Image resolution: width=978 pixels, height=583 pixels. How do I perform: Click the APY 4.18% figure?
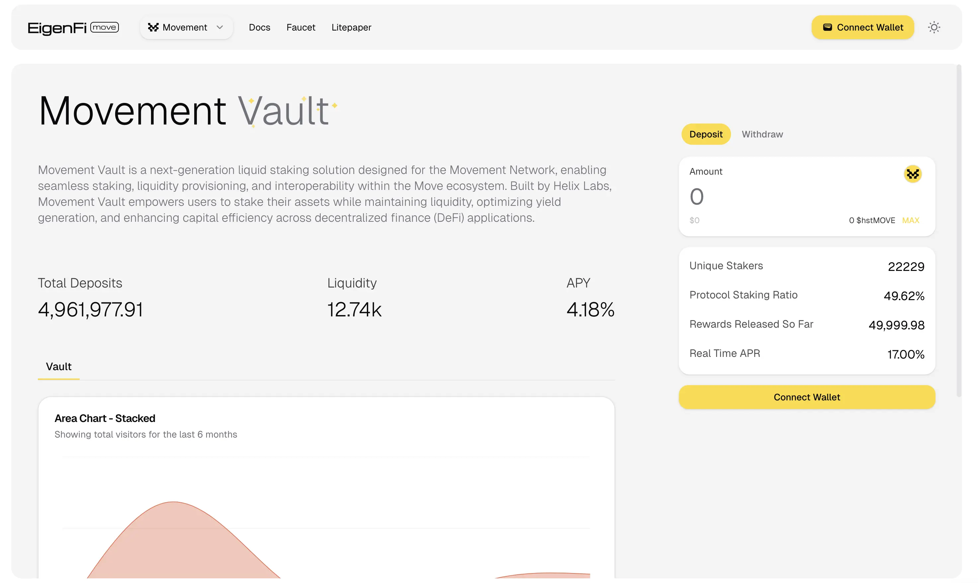(x=590, y=310)
